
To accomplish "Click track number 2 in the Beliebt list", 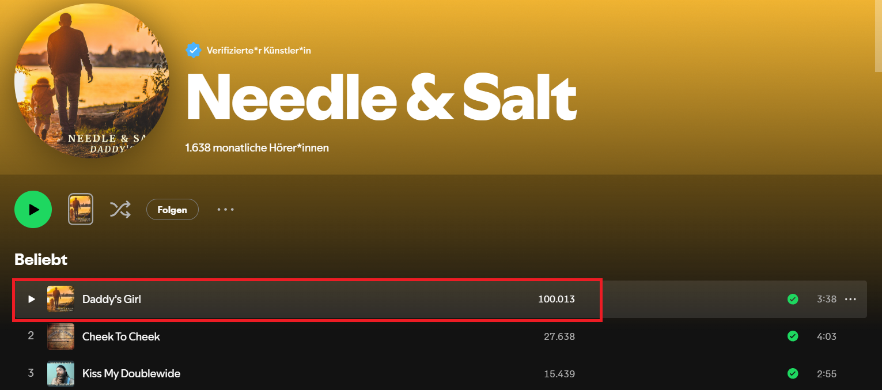I will click(31, 336).
